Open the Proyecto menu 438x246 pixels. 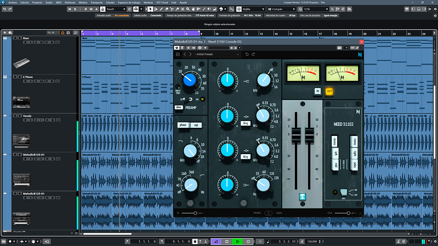coord(37,2)
